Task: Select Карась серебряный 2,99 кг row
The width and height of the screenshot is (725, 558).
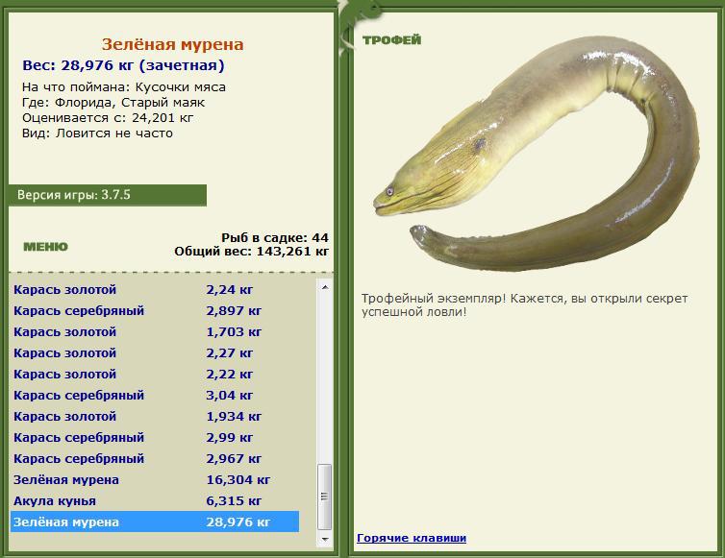Action: (x=155, y=437)
